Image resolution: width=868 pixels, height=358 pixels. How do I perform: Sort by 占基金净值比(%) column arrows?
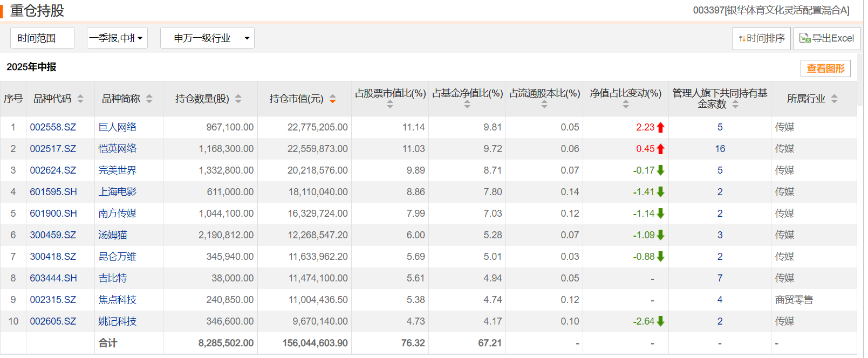(x=467, y=105)
